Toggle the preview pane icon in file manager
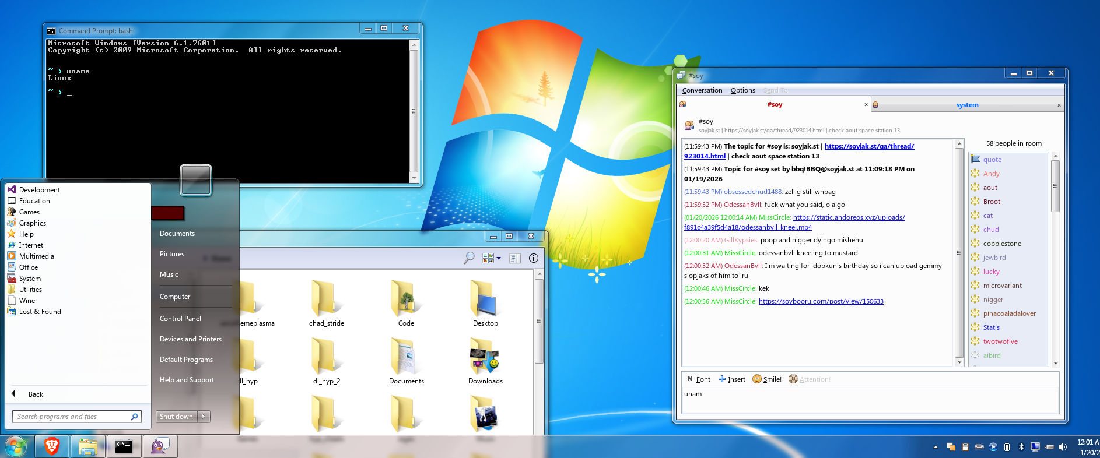The image size is (1100, 458). 514,258
